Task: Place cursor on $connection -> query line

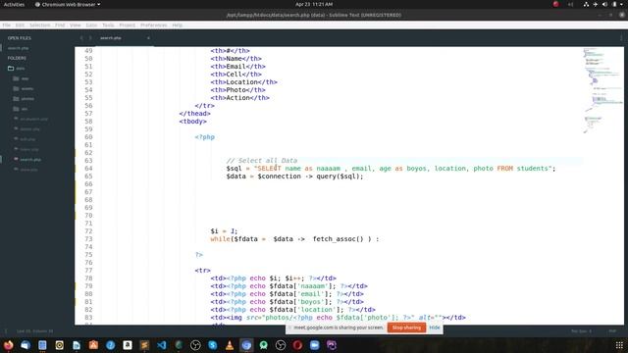Action: pos(294,176)
